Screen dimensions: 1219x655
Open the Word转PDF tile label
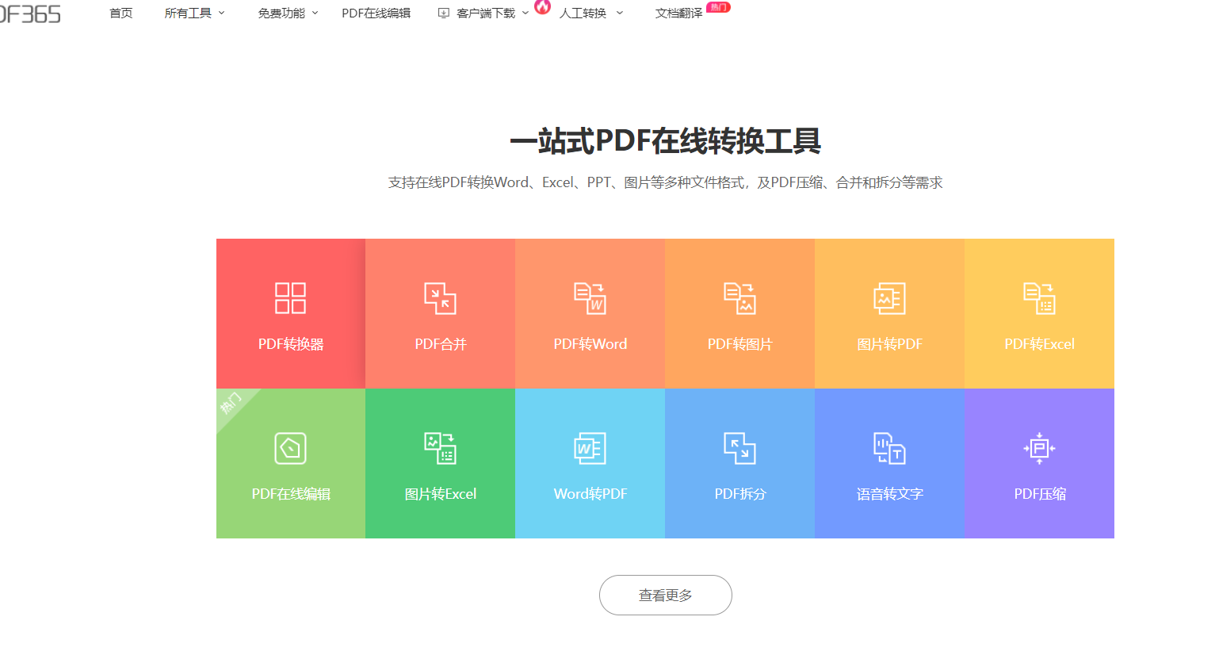590,494
